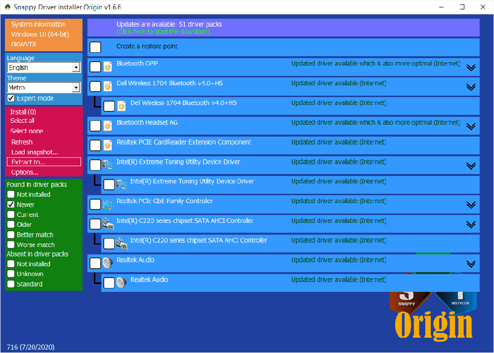This screenshot has height=353, width=494.
Task: Click the version text 716 (7/20/2020)
Action: click(31, 347)
